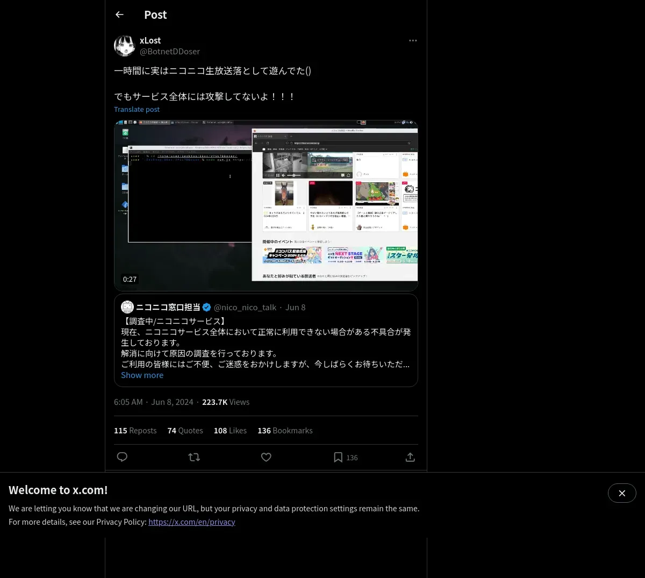
Task: Open the @BotnetDDoser handle
Action: tap(170, 52)
